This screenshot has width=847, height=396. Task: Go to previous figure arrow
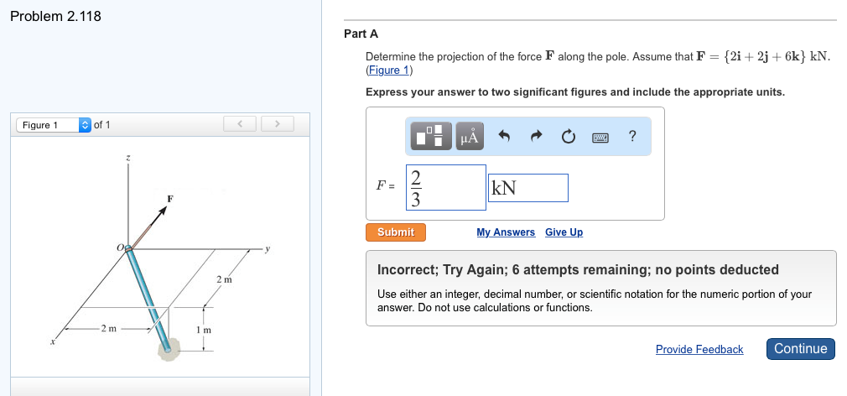point(240,125)
